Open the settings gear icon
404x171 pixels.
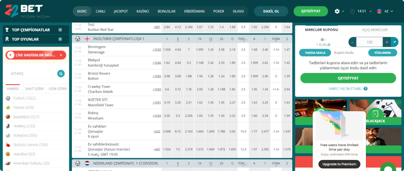pos(337,12)
